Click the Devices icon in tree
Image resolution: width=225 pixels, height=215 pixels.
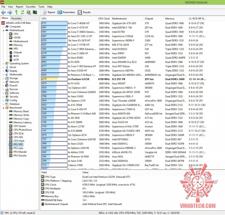click(x=7, y=89)
